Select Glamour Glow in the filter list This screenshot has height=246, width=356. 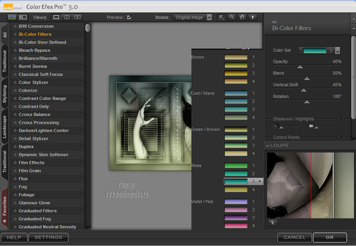click(x=34, y=203)
